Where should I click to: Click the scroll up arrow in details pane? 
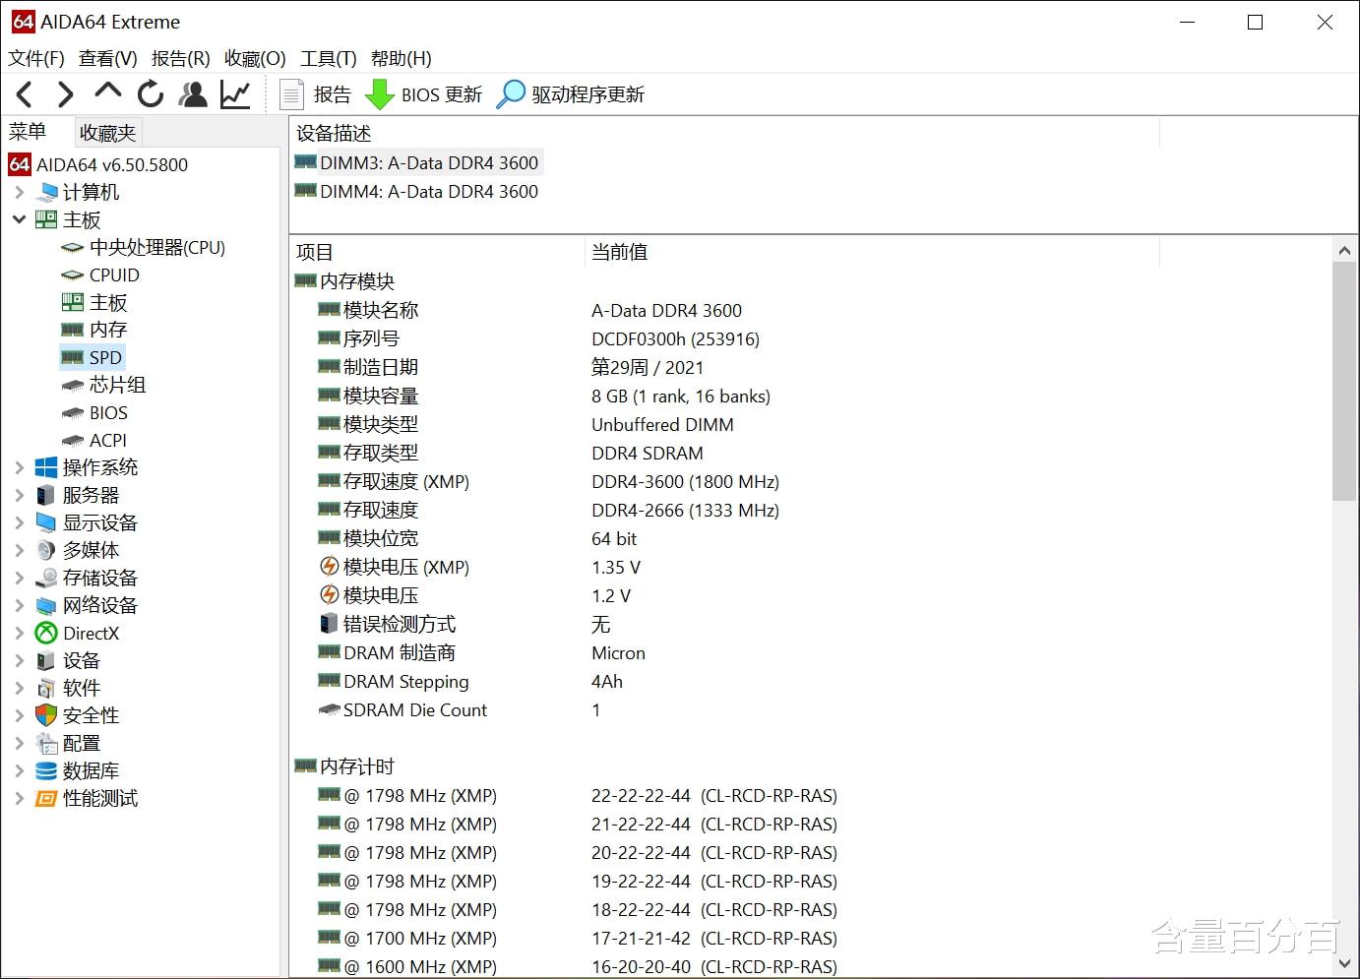click(1344, 250)
